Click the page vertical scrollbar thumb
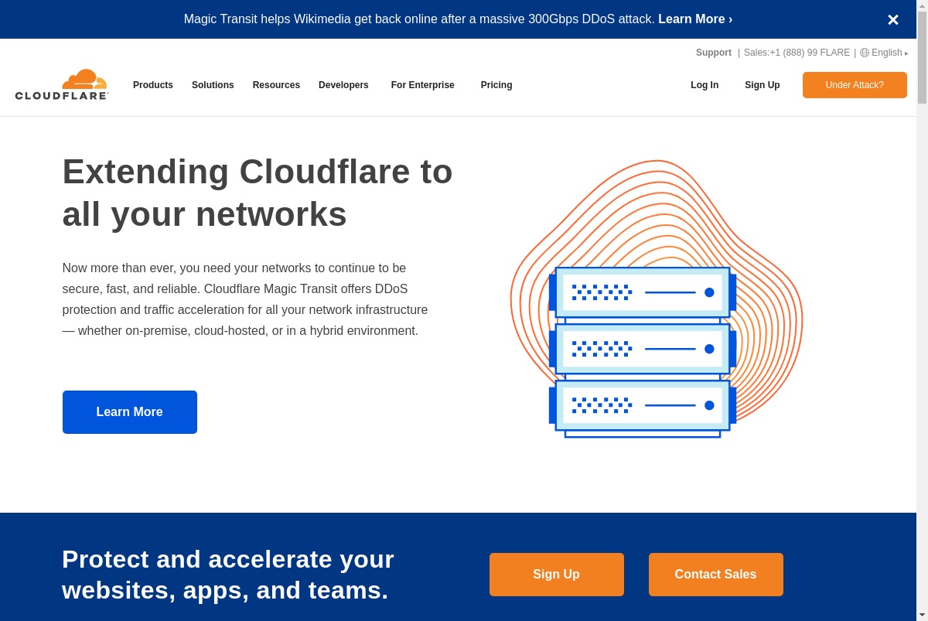The image size is (928, 621). click(922, 57)
